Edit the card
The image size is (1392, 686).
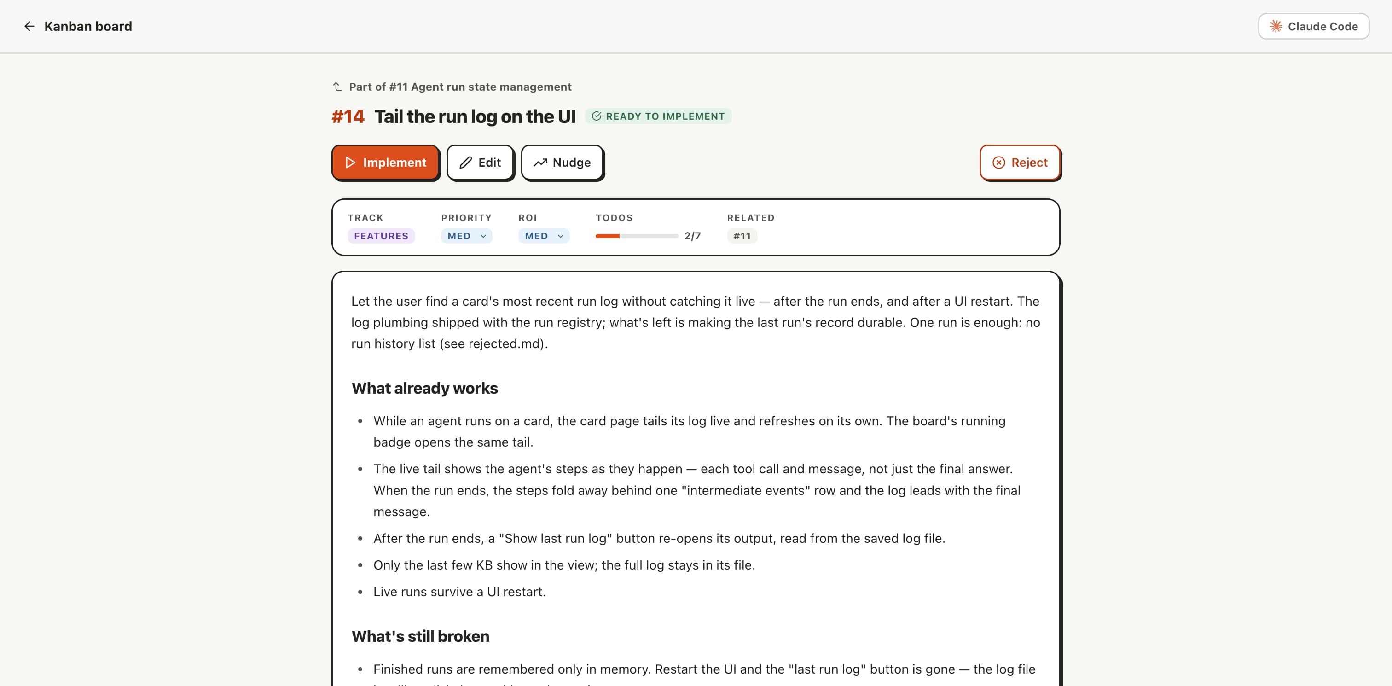481,163
